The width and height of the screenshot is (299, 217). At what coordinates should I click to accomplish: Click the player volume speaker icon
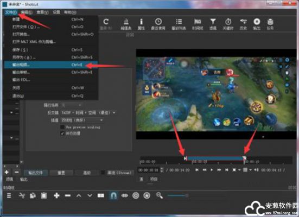pyautogui.click(x=257, y=170)
